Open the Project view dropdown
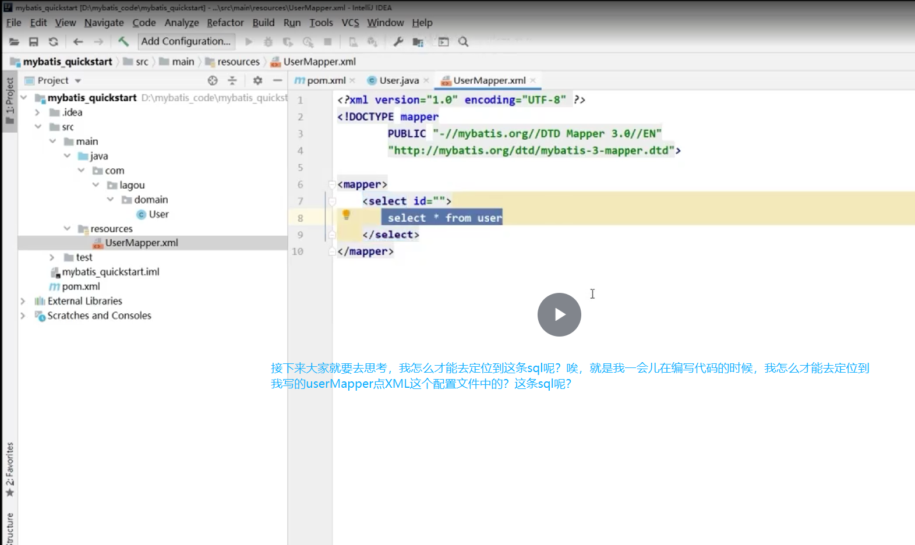 point(77,81)
